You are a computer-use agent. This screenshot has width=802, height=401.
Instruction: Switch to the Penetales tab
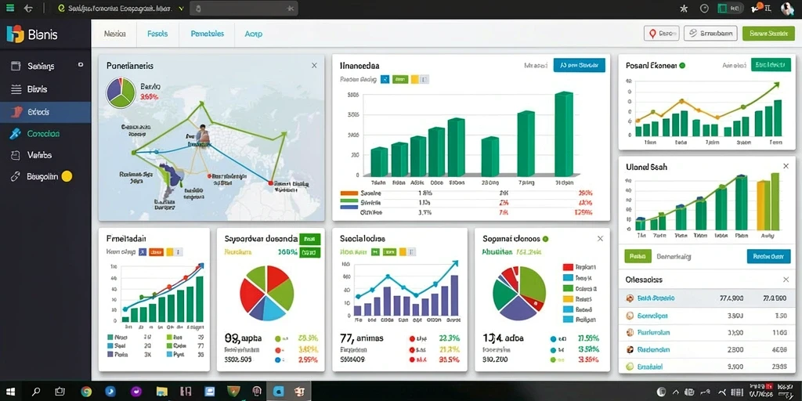coord(207,34)
